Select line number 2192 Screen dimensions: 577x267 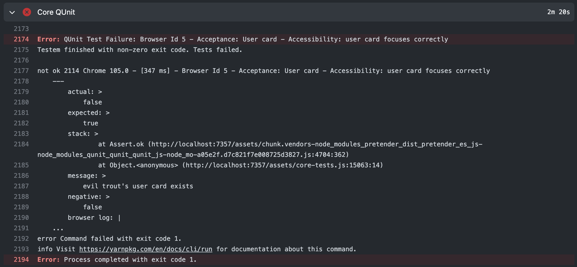point(21,239)
